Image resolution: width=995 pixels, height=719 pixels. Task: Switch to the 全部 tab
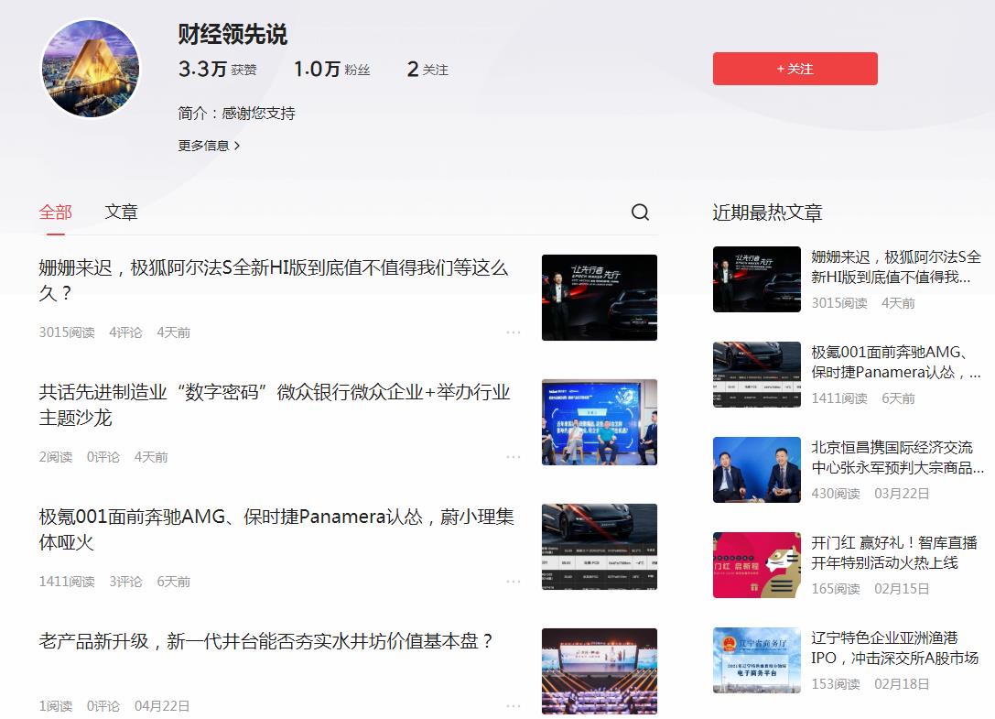[55, 212]
